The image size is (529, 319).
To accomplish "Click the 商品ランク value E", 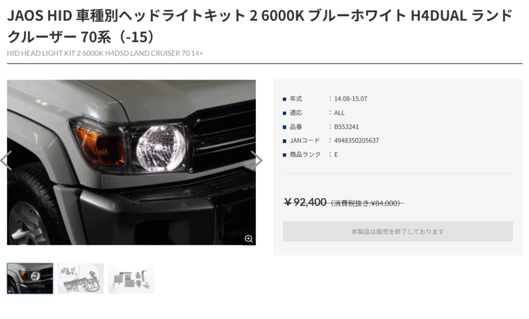I will [336, 155].
